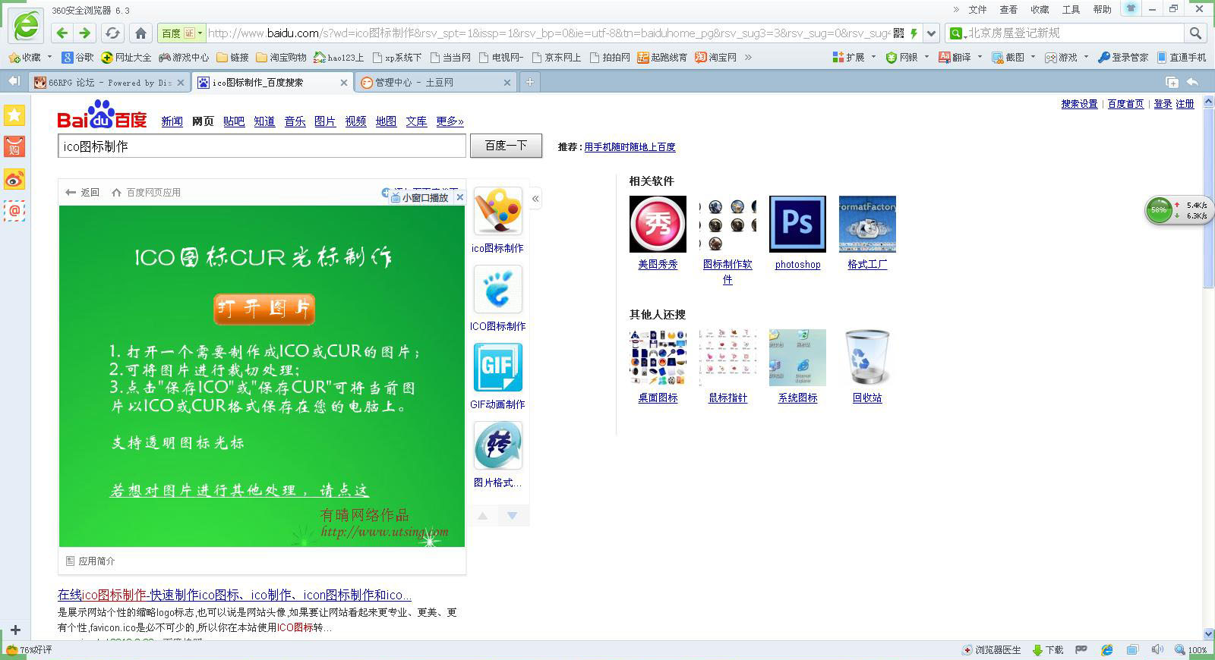Image resolution: width=1215 pixels, height=660 pixels.
Task: Open the 查看 menu
Action: click(1008, 9)
